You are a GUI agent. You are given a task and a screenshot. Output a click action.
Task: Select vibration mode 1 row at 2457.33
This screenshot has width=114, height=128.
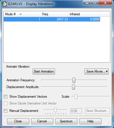[52, 19]
